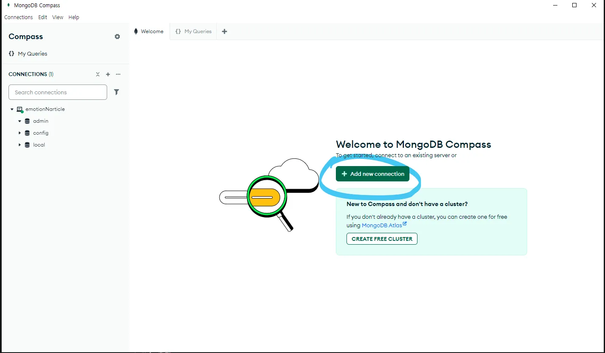Viewport: 605px width, 353px height.
Task: Click the Compass sidebar title
Action: (26, 37)
